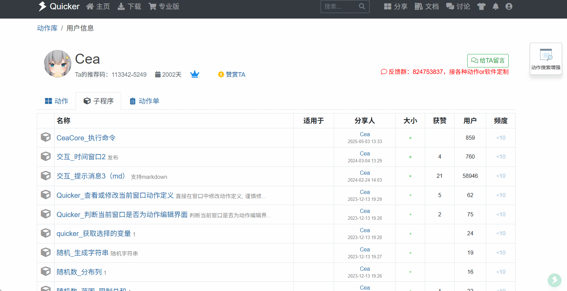
Task: Open 交互_时间窗口2 subprogram link
Action: (x=81, y=157)
